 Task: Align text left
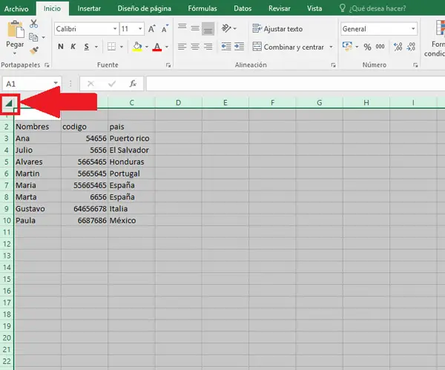coord(182,47)
